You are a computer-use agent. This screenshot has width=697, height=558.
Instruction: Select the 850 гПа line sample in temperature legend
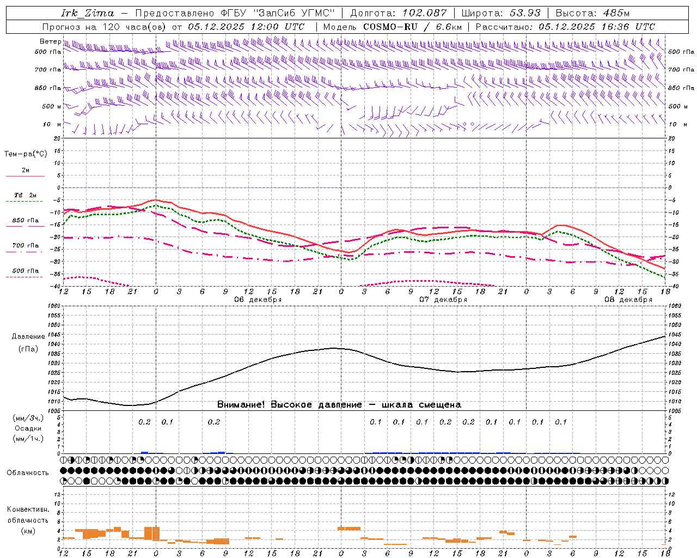pyautogui.click(x=25, y=226)
